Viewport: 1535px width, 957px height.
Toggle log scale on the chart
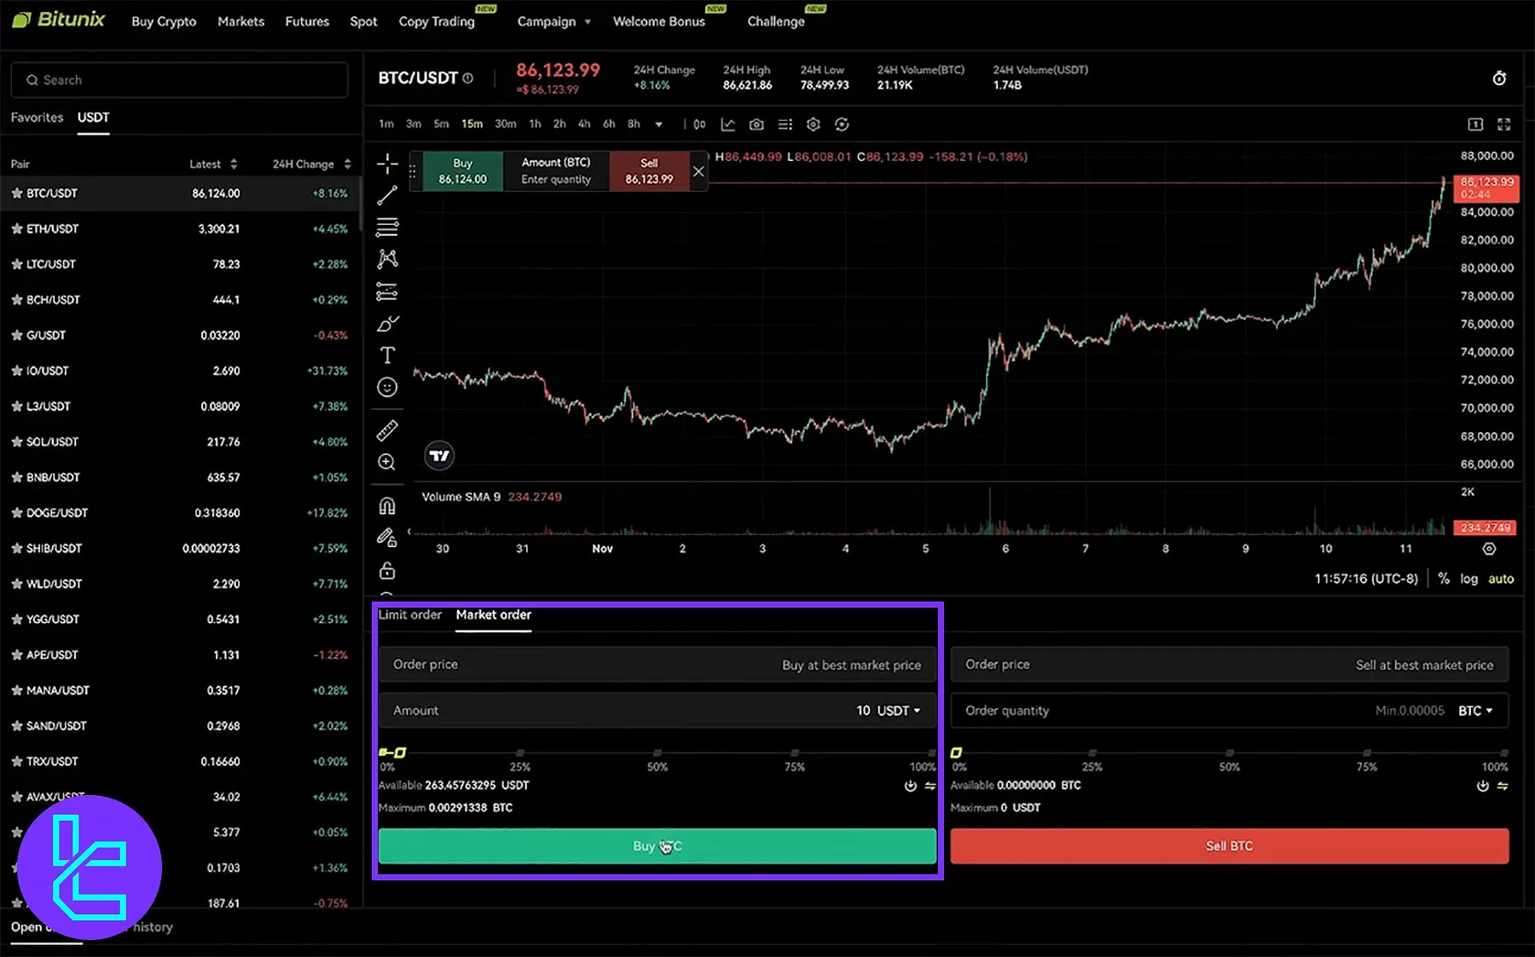[1468, 579]
